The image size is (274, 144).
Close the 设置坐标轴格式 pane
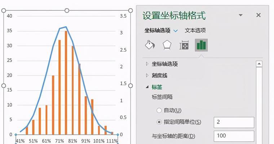(x=258, y=15)
